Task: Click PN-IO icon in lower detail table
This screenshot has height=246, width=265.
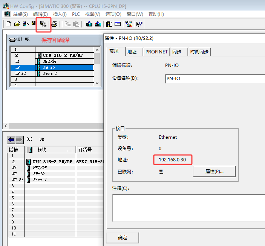Action: (x=28, y=174)
